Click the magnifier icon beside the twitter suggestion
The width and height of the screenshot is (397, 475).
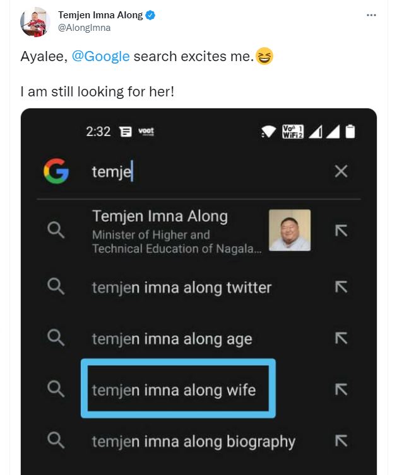point(56,287)
